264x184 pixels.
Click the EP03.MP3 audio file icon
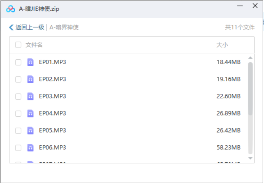[x=30, y=96]
